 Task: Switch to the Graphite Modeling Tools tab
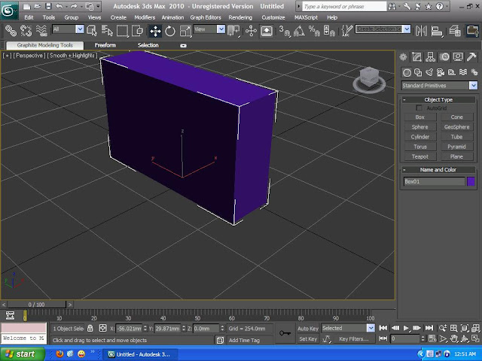pos(45,45)
